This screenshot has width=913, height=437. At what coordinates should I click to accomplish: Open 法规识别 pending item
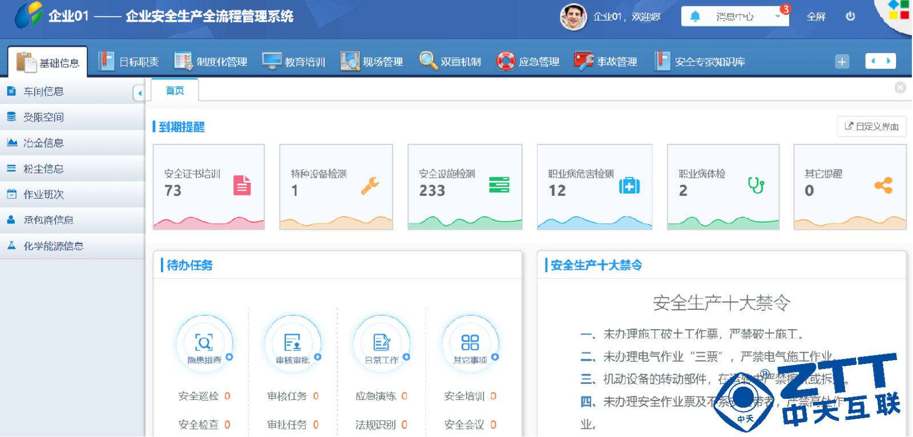point(381,424)
